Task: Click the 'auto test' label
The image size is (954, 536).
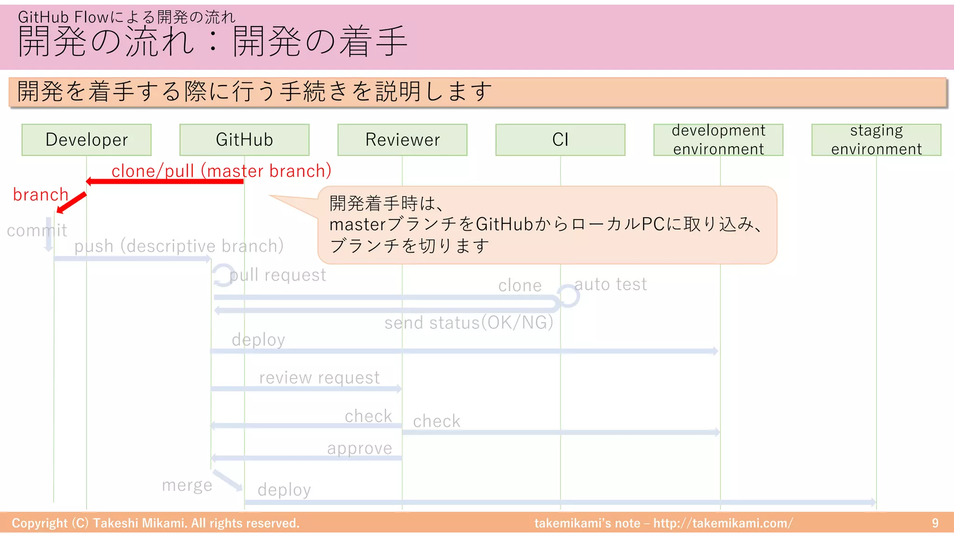Action: pos(611,284)
